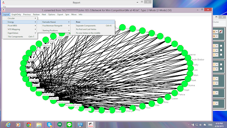Viewport: 227px width, 128px height.
Task: Click the Previous menu item
Action: point(27,15)
